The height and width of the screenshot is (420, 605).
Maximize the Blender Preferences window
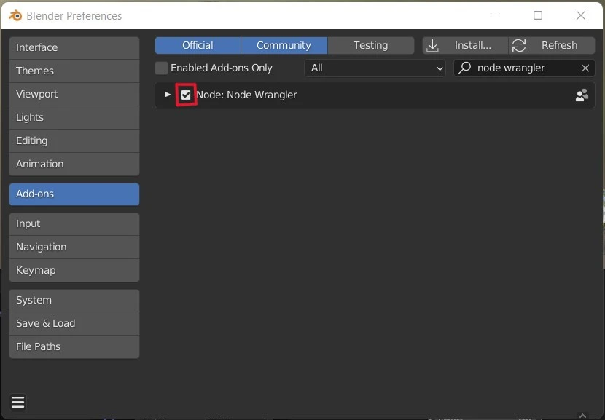click(538, 15)
